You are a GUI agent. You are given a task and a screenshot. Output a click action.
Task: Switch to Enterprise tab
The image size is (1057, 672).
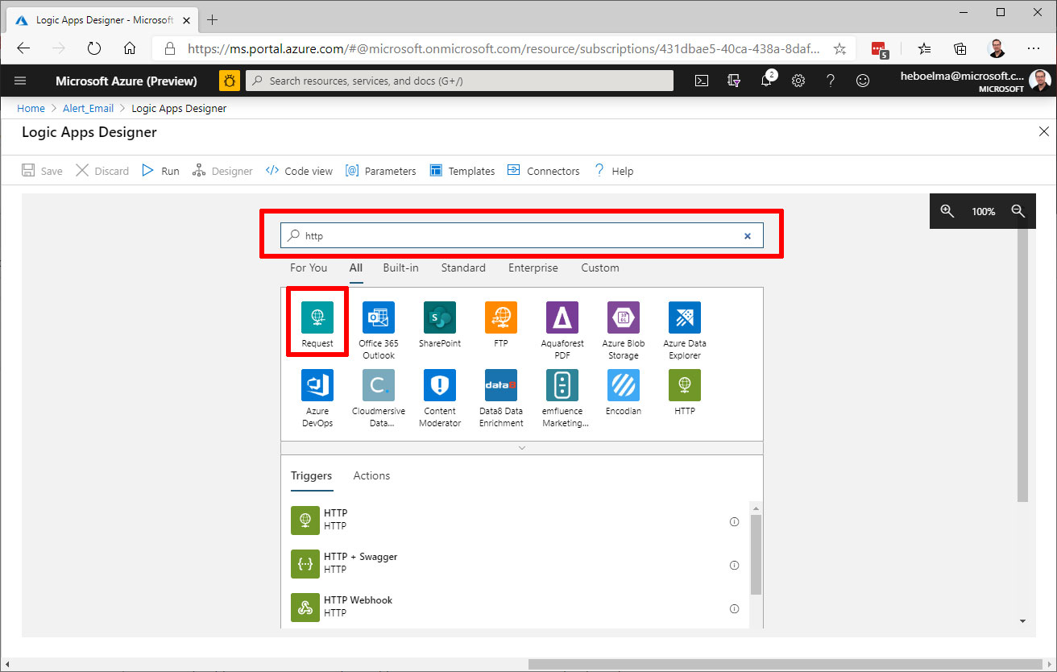pos(533,268)
